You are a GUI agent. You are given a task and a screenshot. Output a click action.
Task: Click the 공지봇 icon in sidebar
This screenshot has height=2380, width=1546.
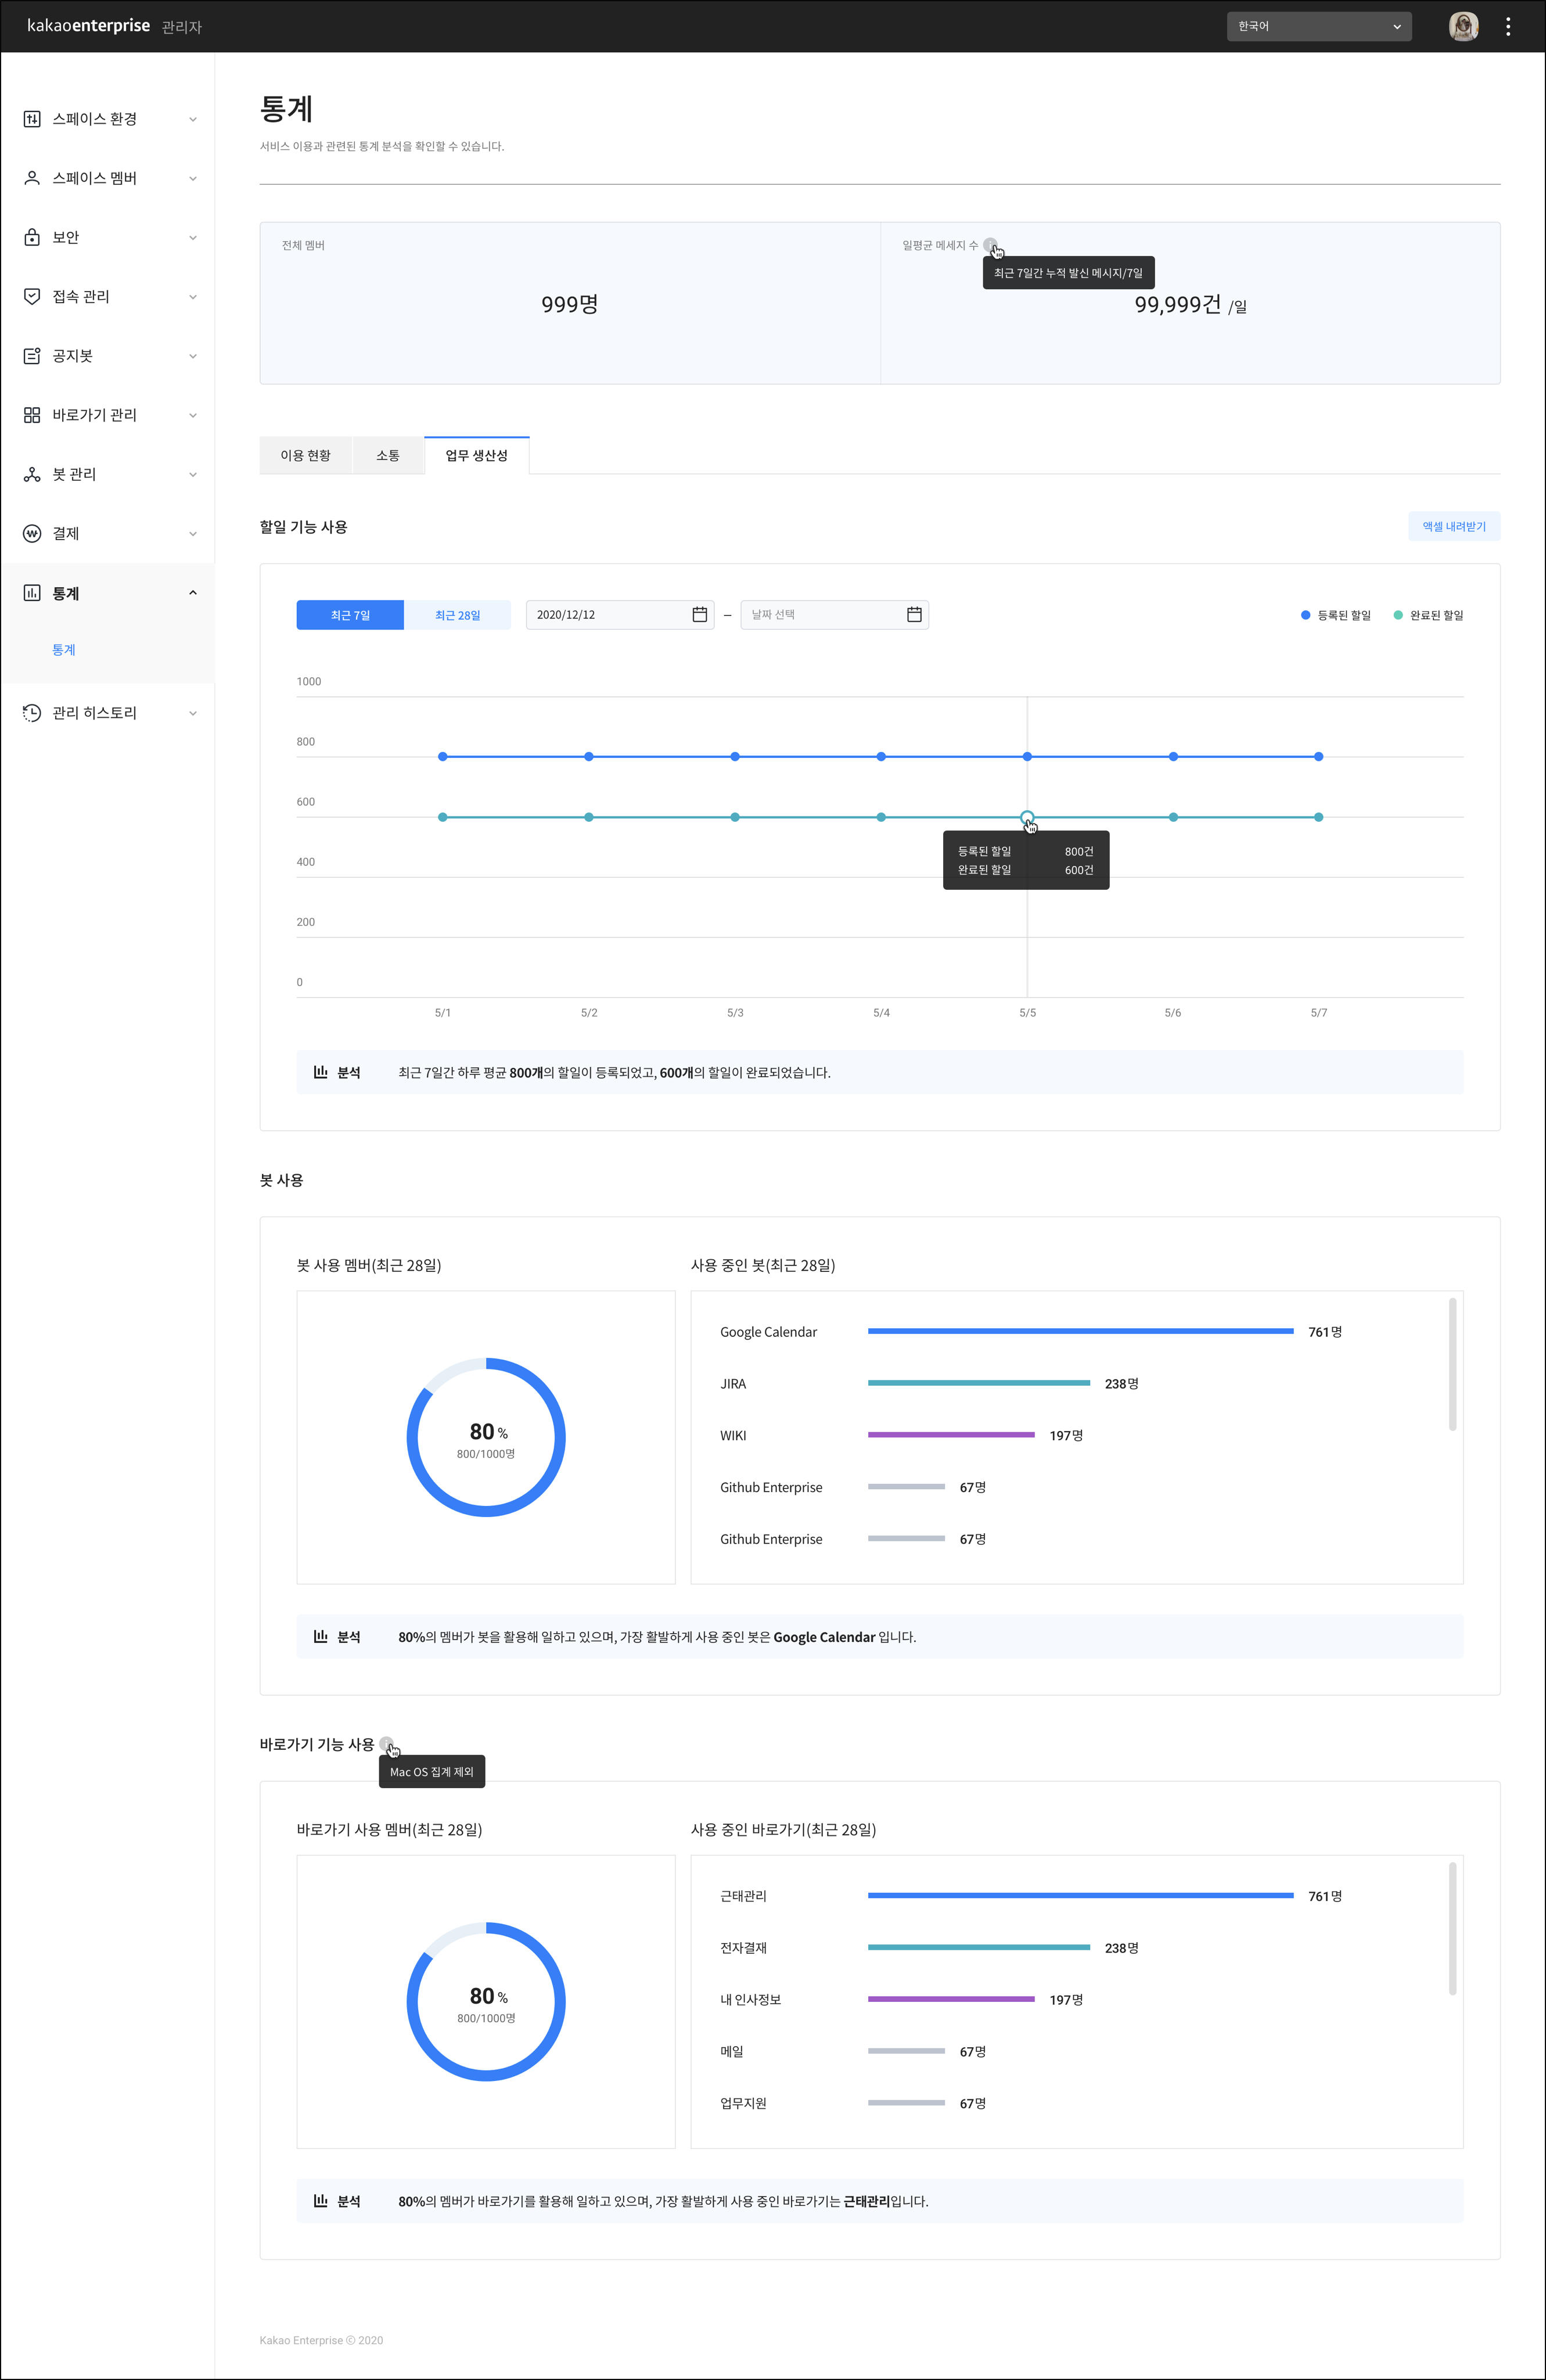32,356
